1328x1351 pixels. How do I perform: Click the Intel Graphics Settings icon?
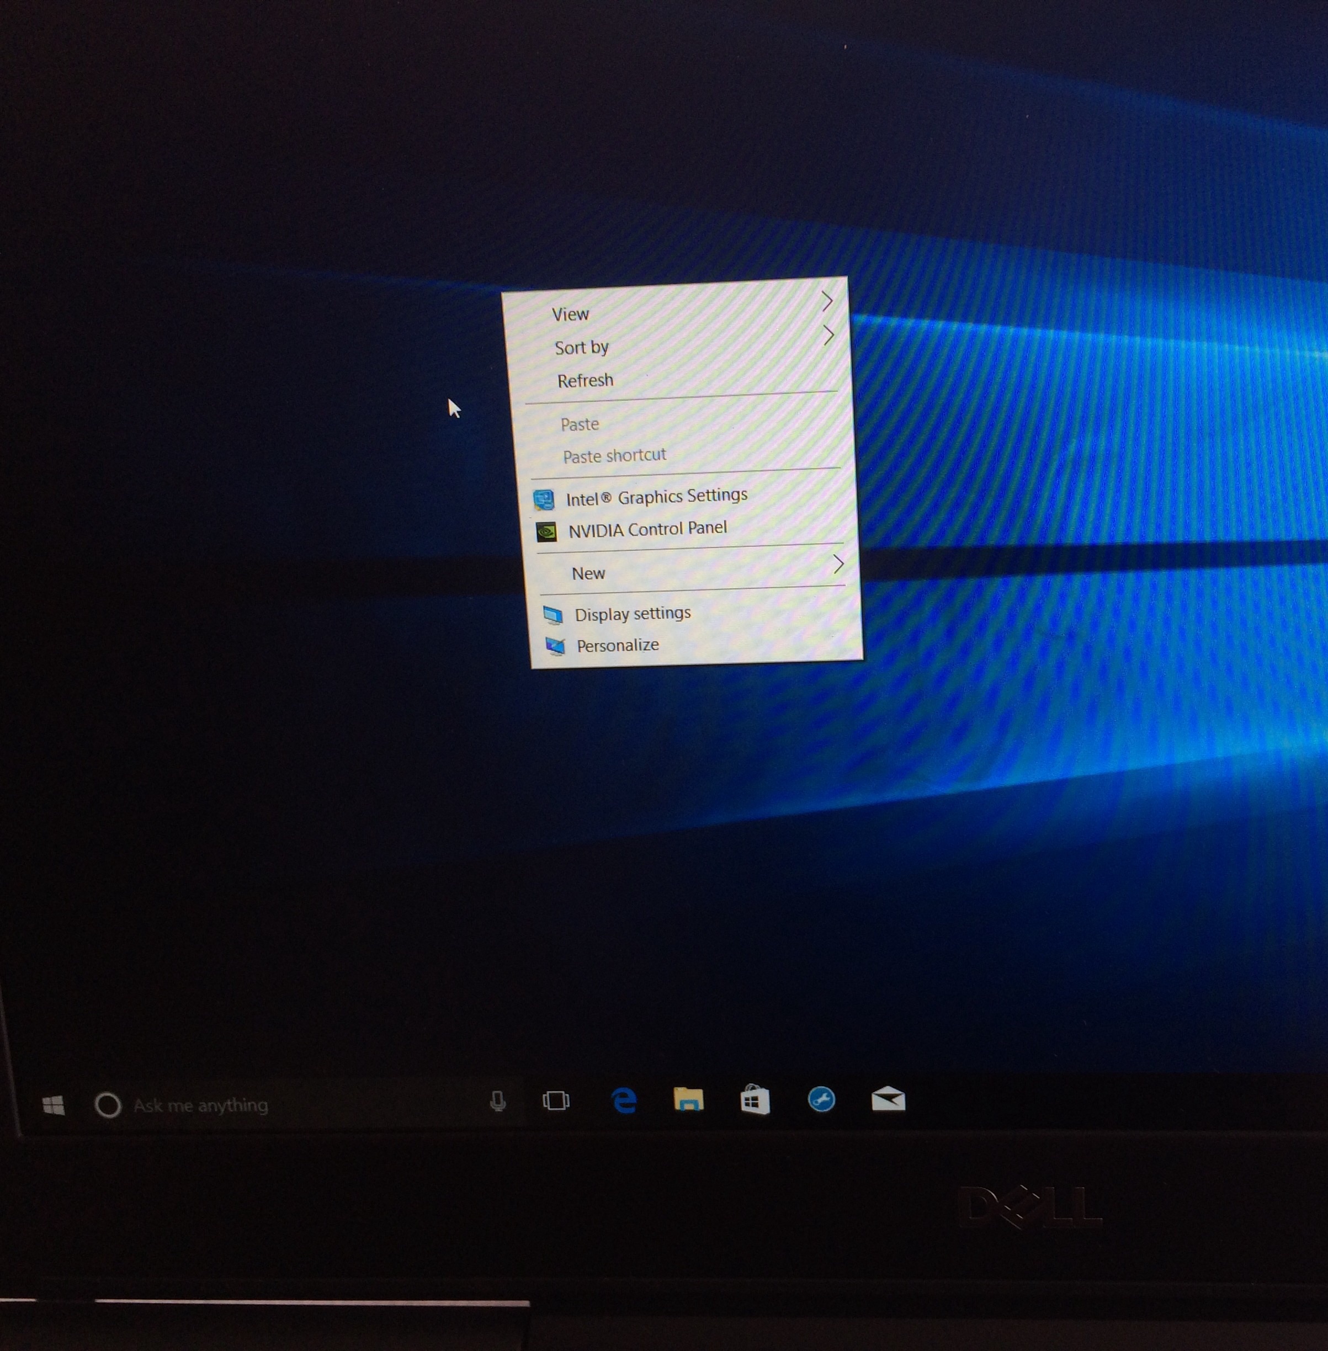[x=544, y=499]
